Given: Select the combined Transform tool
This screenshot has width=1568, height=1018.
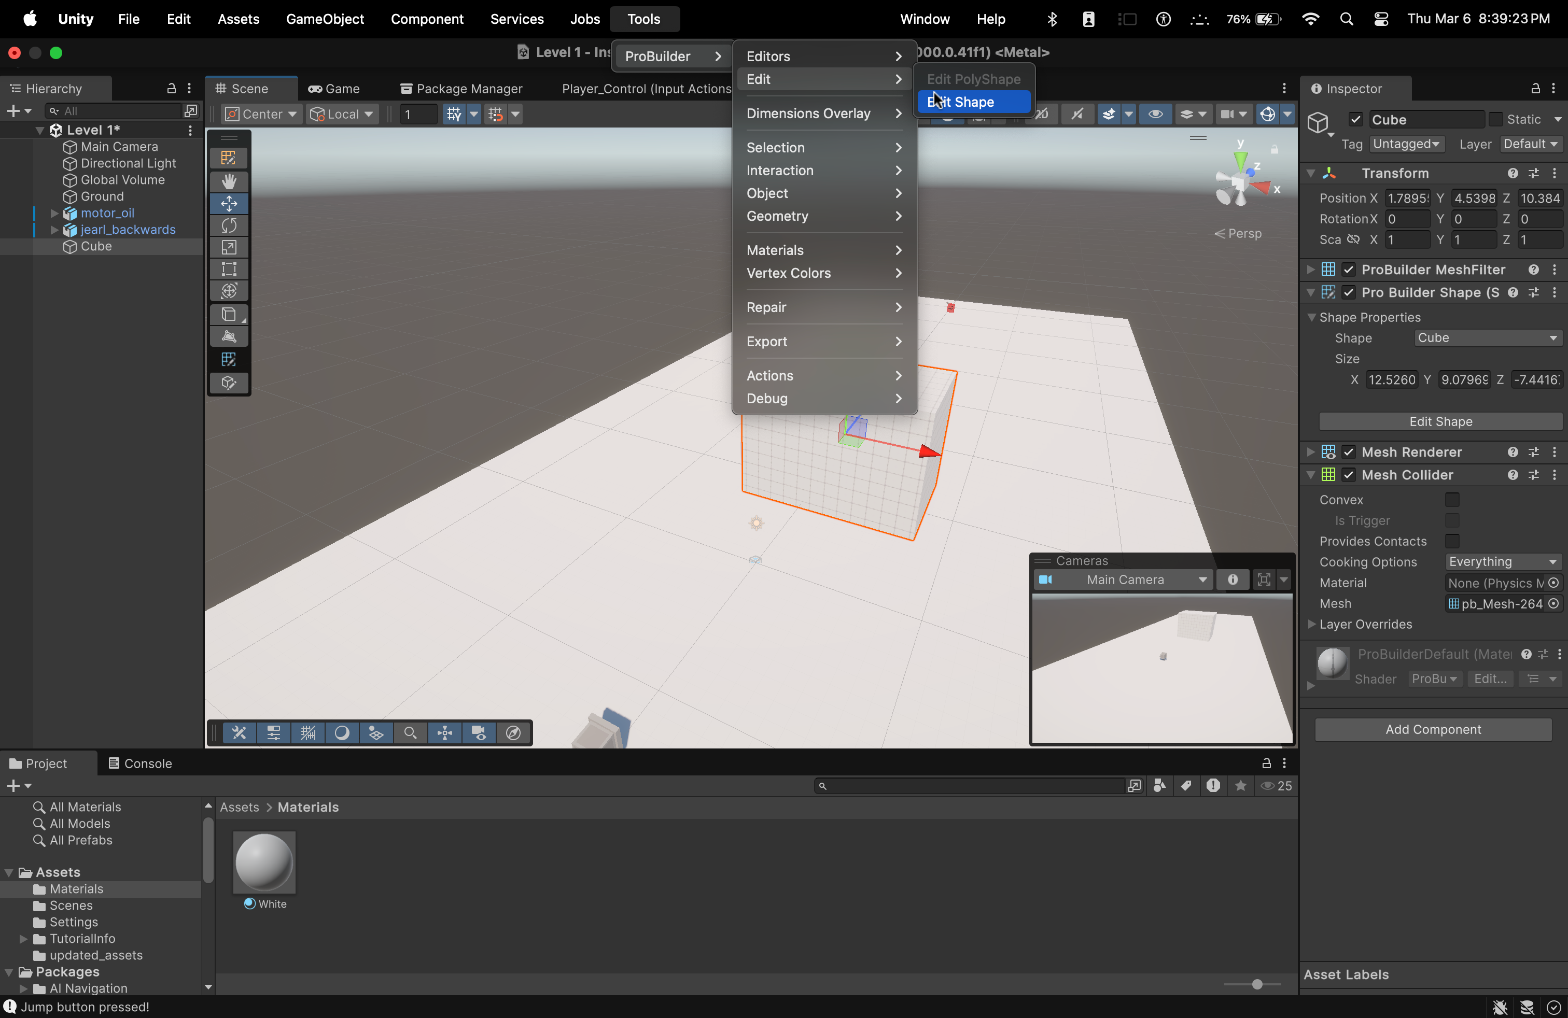Looking at the screenshot, I should coord(229,291).
